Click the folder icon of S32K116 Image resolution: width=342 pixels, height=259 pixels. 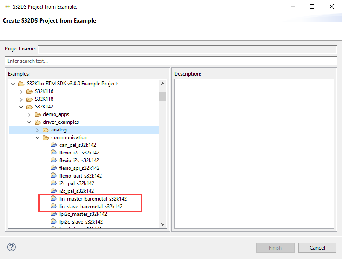pyautogui.click(x=29, y=91)
